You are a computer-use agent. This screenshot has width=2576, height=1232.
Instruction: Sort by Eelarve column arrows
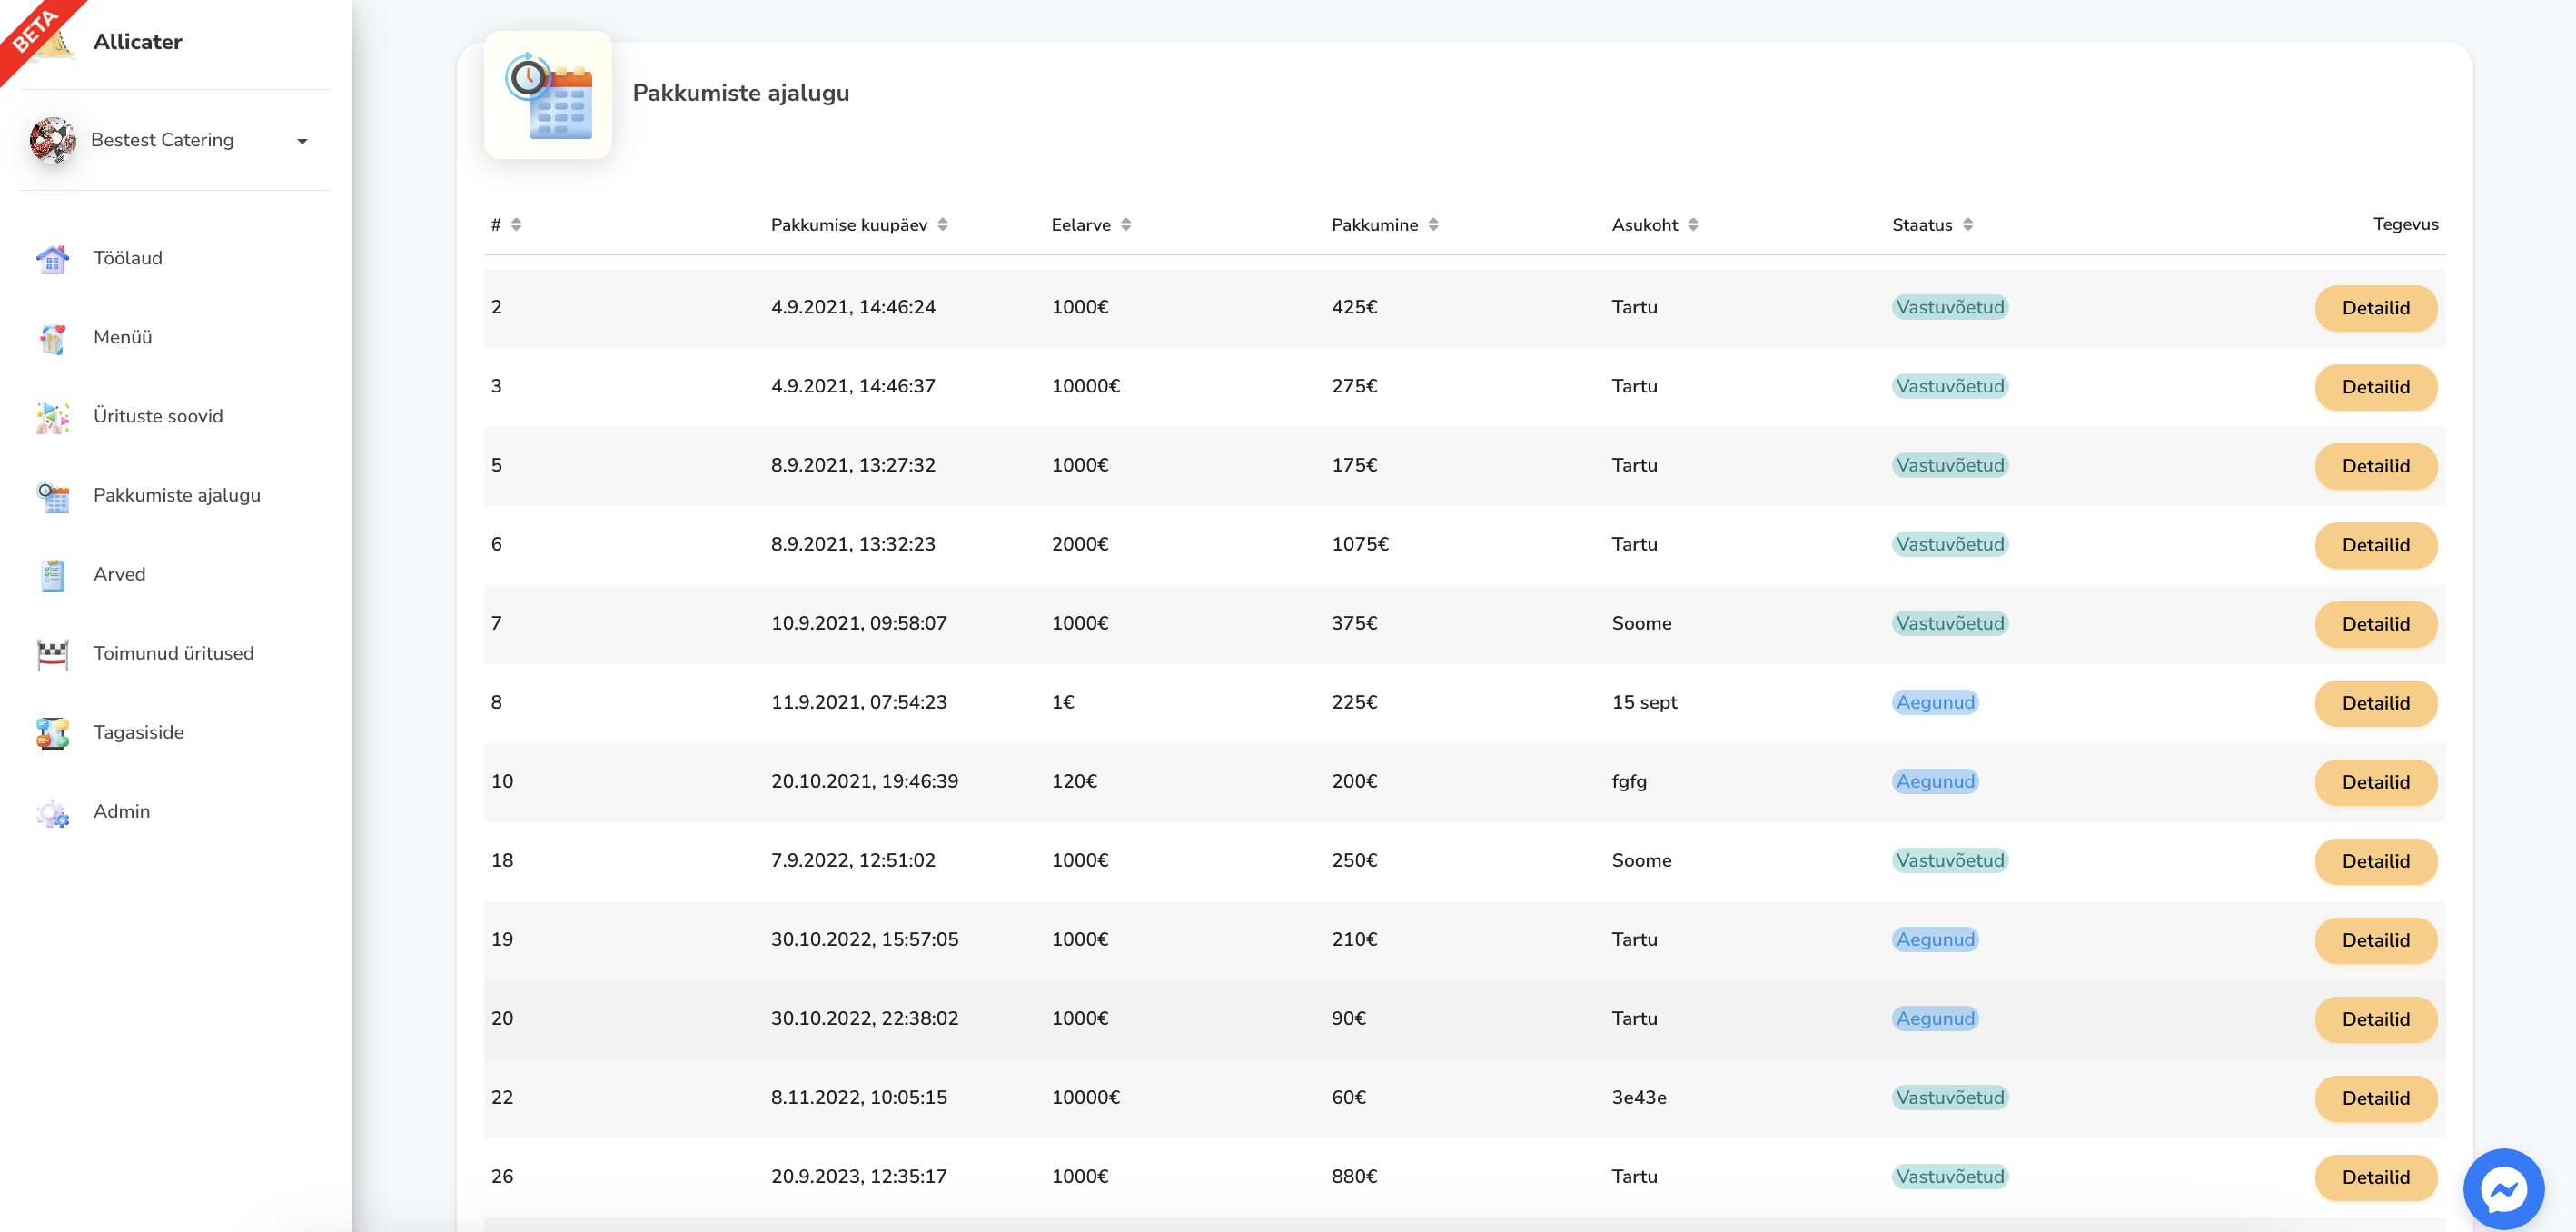point(1126,225)
